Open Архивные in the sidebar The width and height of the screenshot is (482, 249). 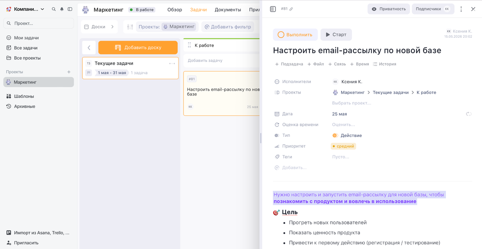tap(25, 106)
